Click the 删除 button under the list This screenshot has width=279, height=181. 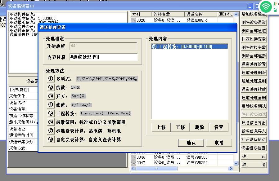pyautogui.click(x=199, y=127)
